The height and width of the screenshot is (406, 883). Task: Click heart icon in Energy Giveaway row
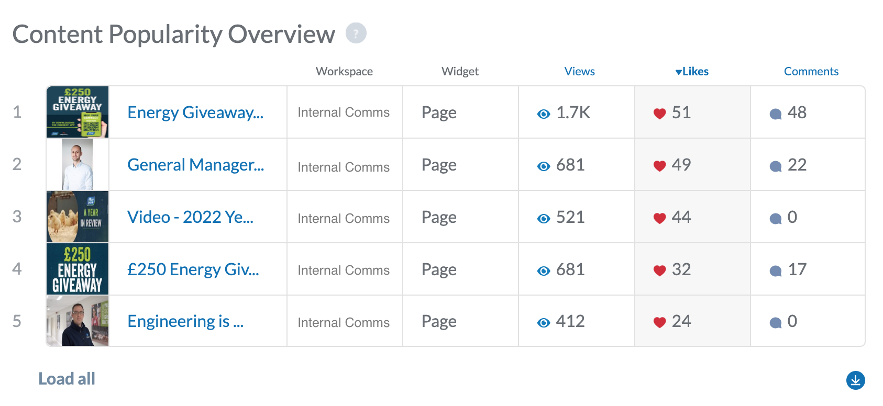click(x=659, y=114)
